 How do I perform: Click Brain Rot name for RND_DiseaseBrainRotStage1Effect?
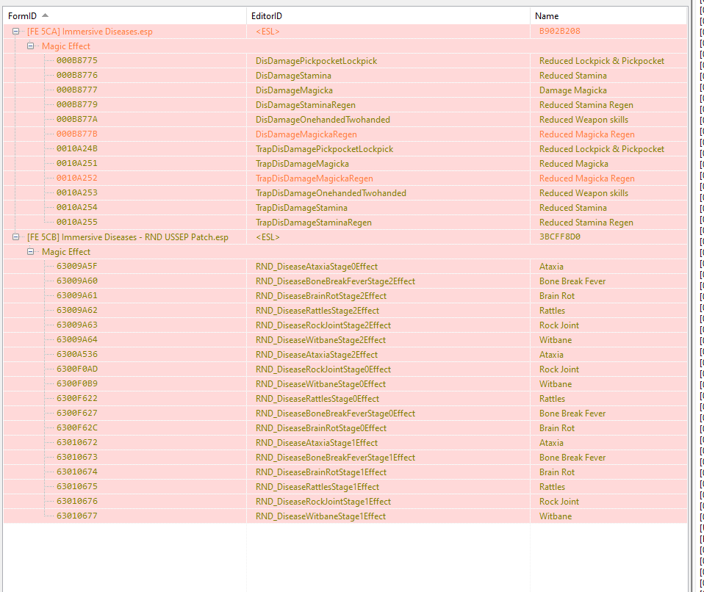(557, 472)
